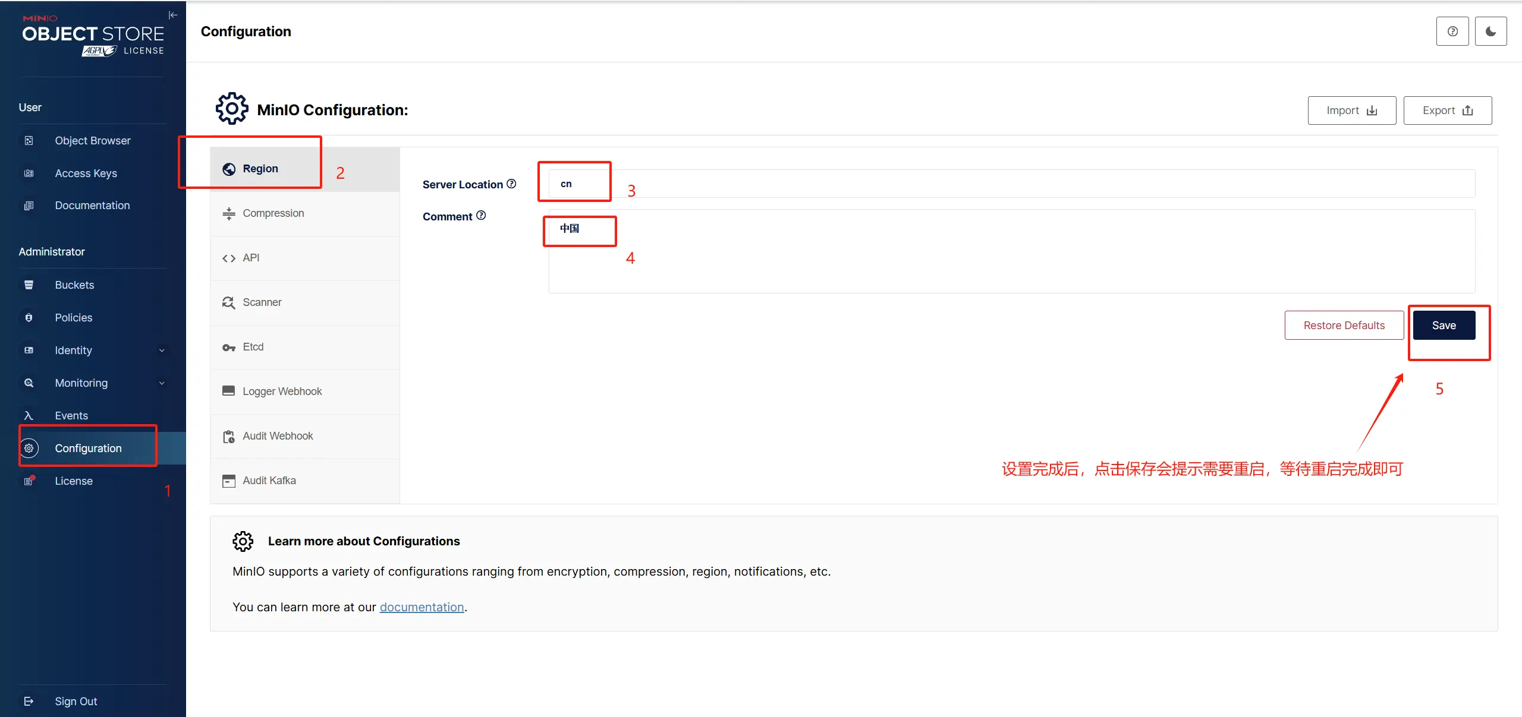The width and height of the screenshot is (1522, 717).
Task: Collapse the sidebar with the arrow icon
Action: click(173, 15)
